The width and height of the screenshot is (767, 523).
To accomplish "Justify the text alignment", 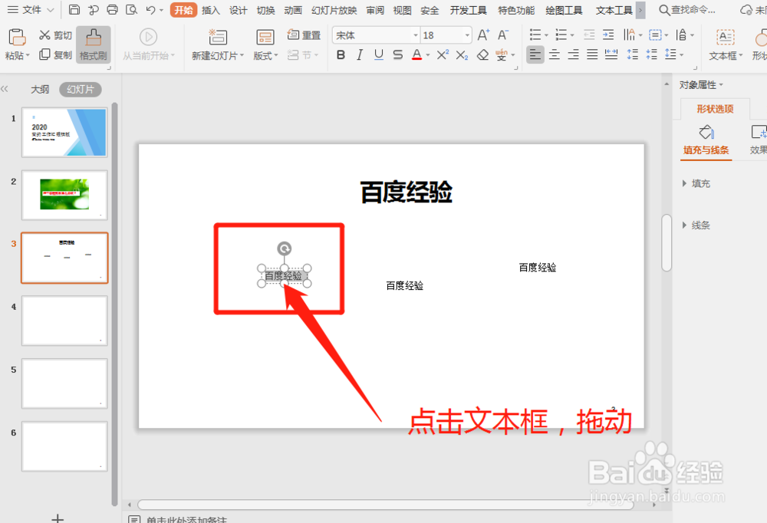I will click(x=592, y=54).
